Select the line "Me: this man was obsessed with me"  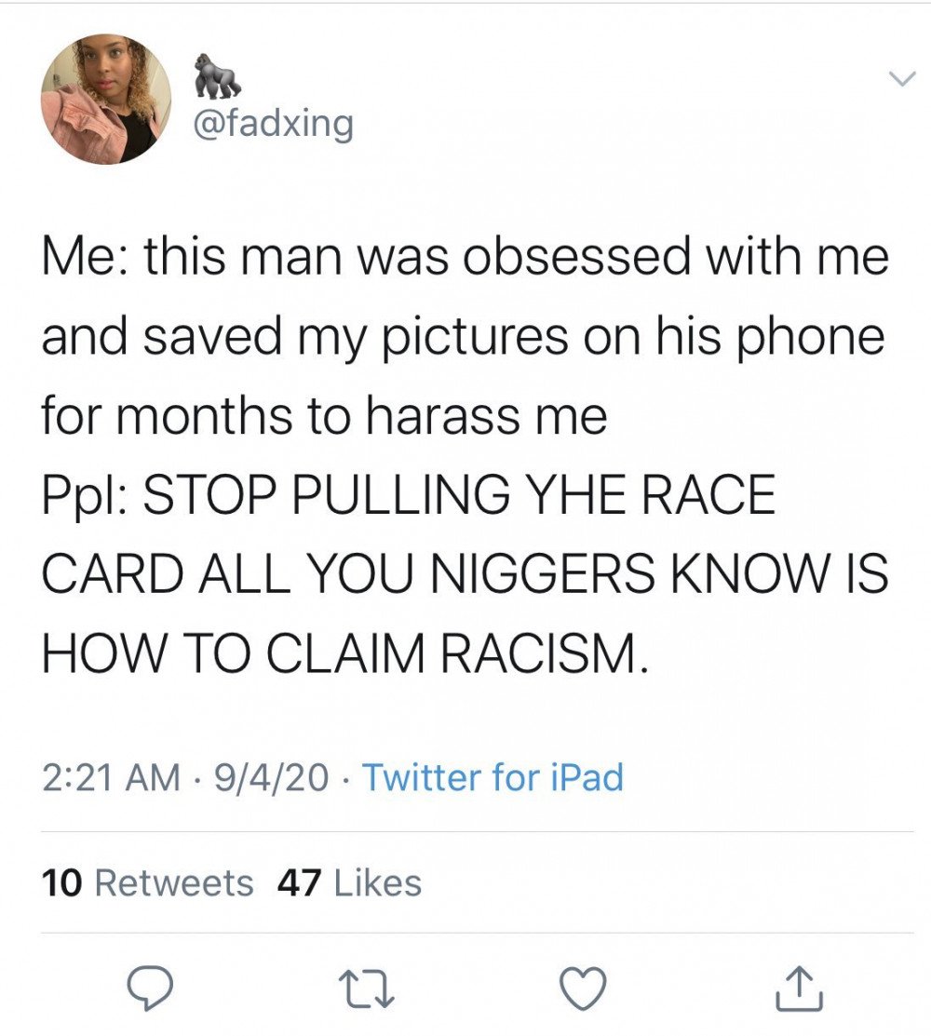[x=465, y=256]
